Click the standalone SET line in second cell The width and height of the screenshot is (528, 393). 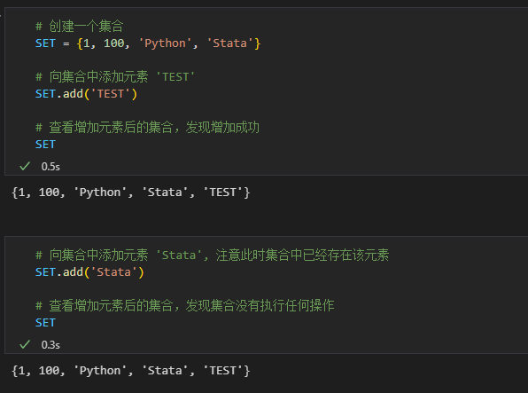coord(45,323)
